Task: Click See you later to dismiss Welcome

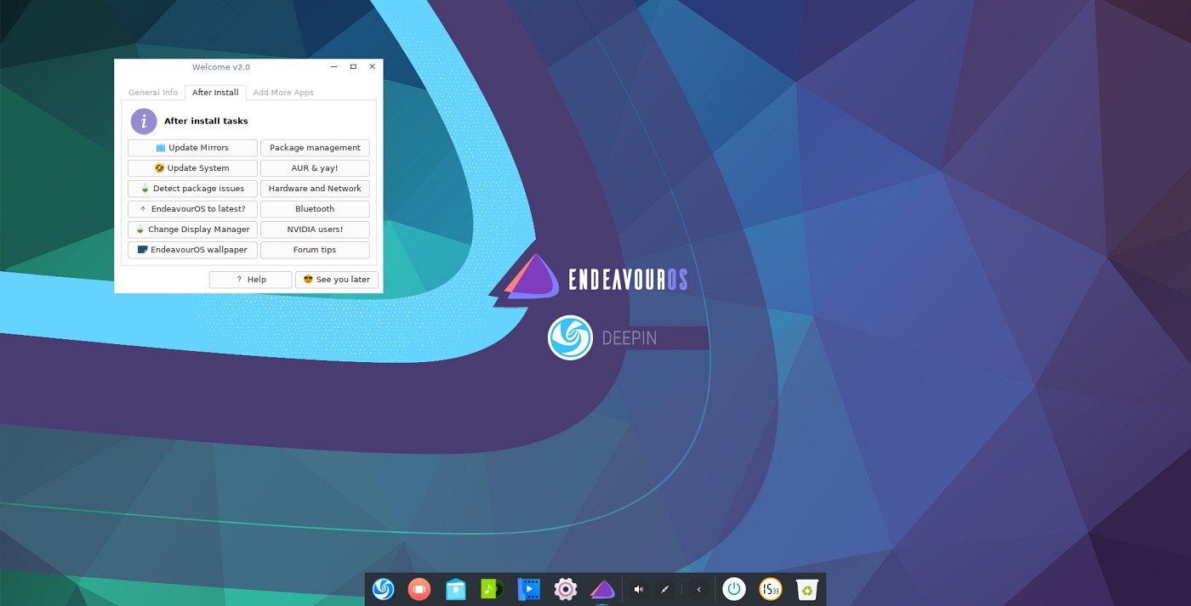Action: click(x=336, y=279)
